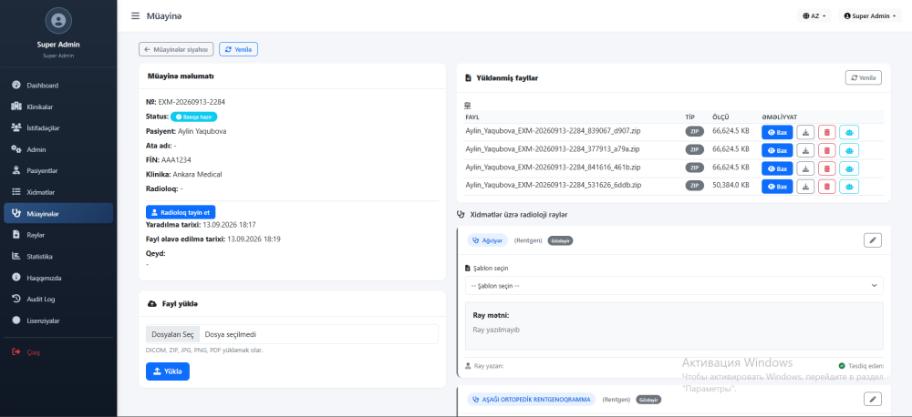Click the Ağciyər service tag

[x=487, y=239]
